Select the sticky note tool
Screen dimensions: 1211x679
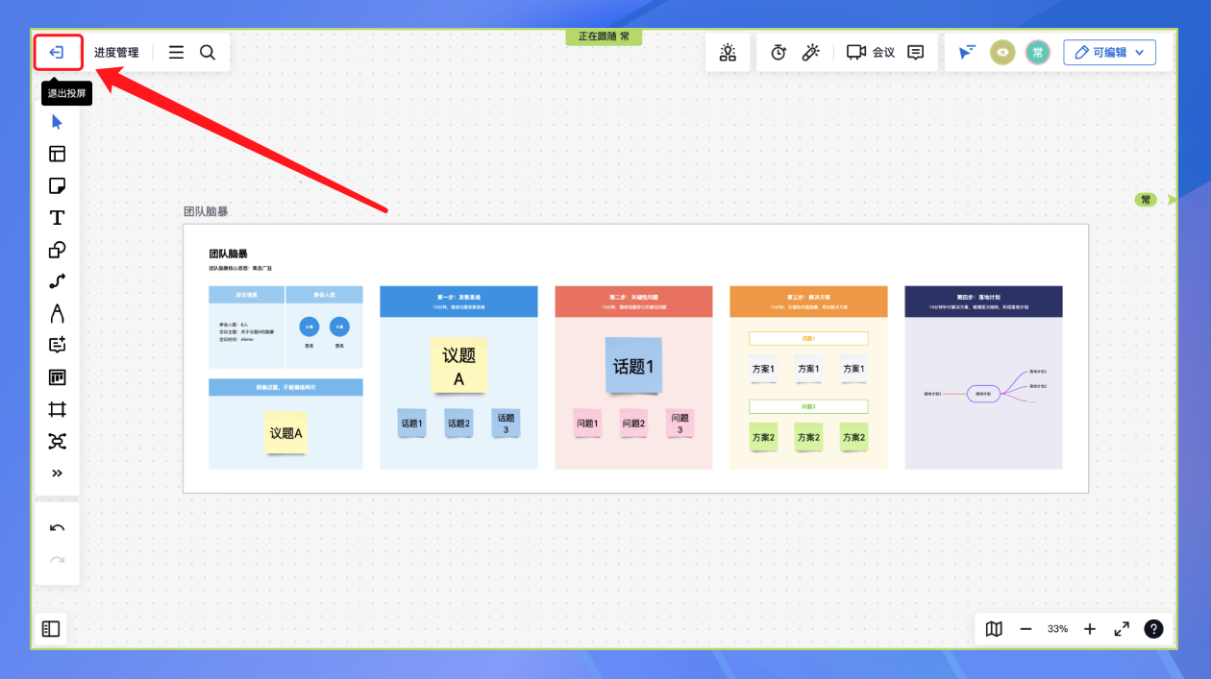tap(57, 185)
